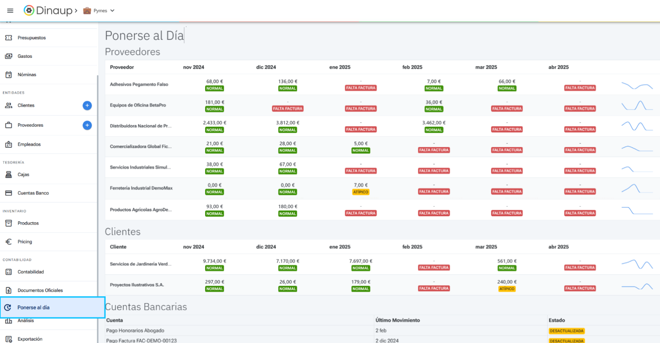Viewport: 660px width, 343px height.
Task: Open Documentos Oficiales page
Action: (x=40, y=290)
